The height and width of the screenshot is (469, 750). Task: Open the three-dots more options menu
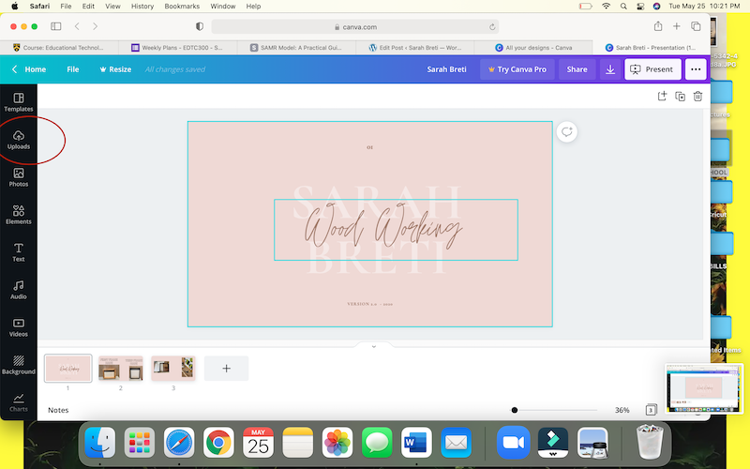[x=696, y=69]
